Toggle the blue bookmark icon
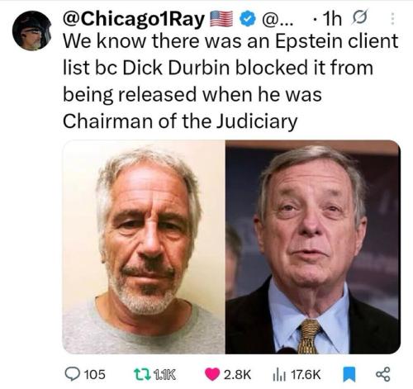This screenshot has width=413, height=389. tap(349, 375)
